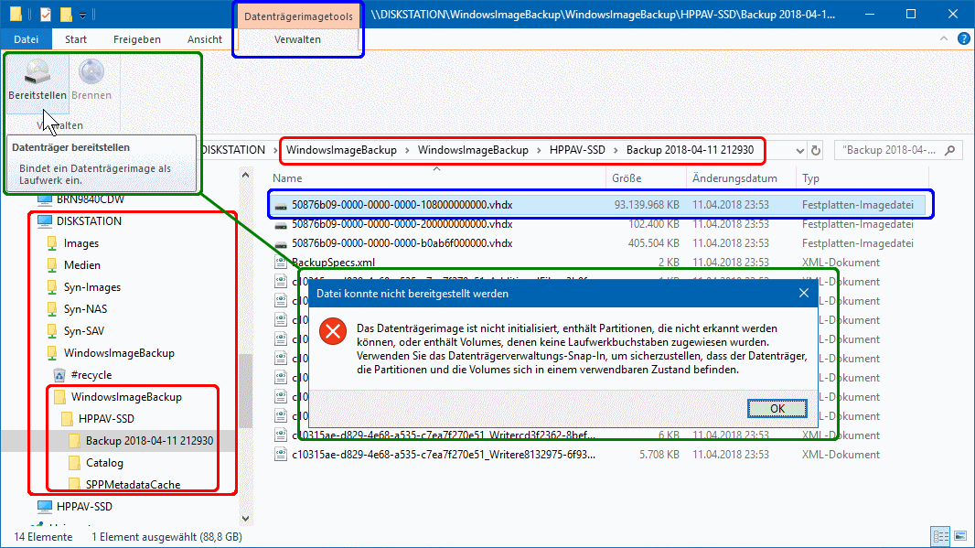Click the DISKSTATION computer icon in tree
975x548 pixels.
(x=45, y=221)
